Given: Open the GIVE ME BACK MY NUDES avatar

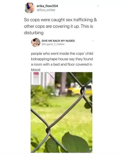Looking at the screenshot, I should point(36,42).
